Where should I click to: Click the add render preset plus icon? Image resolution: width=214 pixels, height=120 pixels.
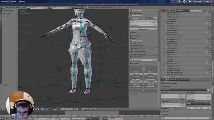tap(208, 90)
